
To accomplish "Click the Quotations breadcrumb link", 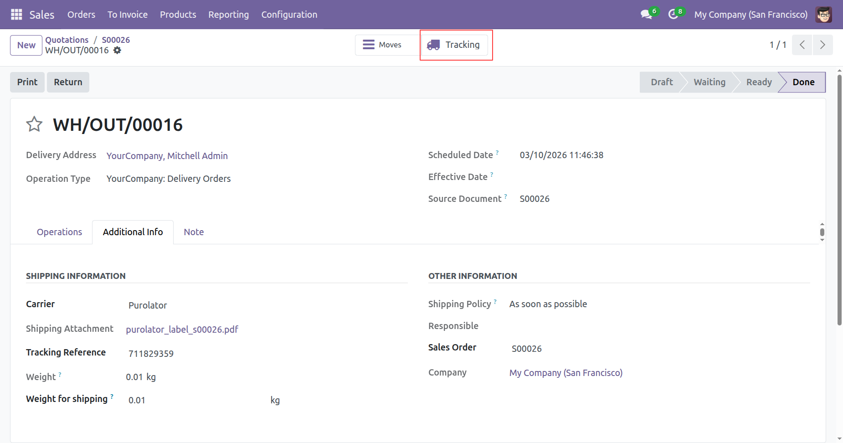I will pos(67,40).
